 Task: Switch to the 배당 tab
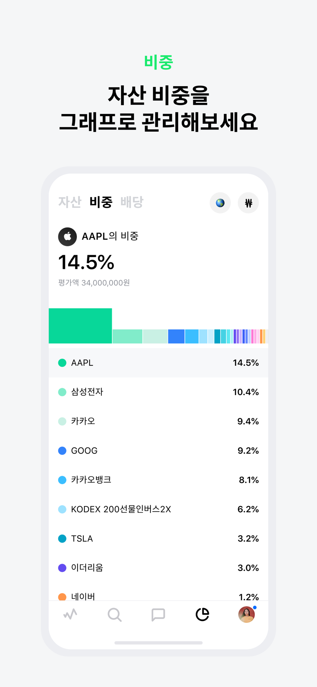tap(132, 202)
